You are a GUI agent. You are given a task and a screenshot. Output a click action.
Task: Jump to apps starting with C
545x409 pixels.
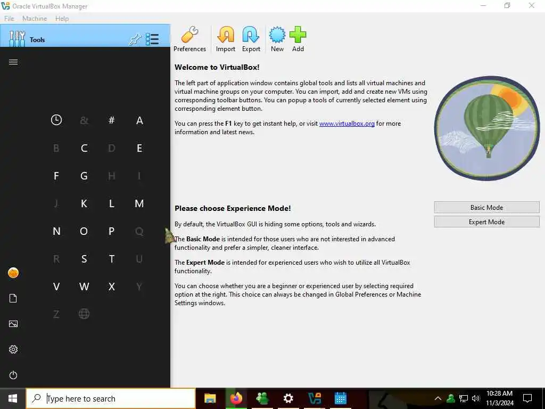(x=84, y=148)
